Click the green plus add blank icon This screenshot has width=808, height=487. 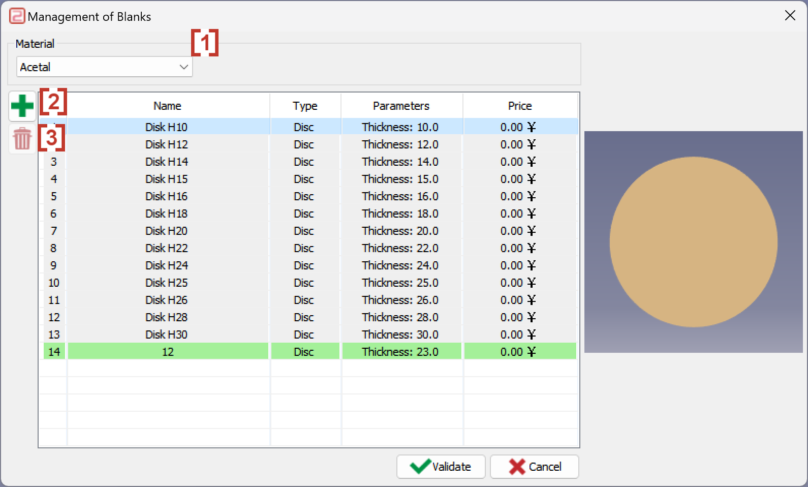pyautogui.click(x=22, y=106)
